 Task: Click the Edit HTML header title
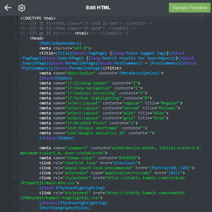[x=98, y=7]
